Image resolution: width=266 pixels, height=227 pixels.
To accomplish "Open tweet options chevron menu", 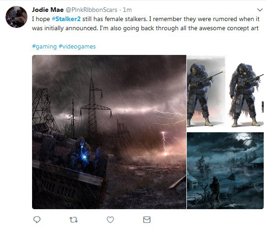I will click(260, 10).
